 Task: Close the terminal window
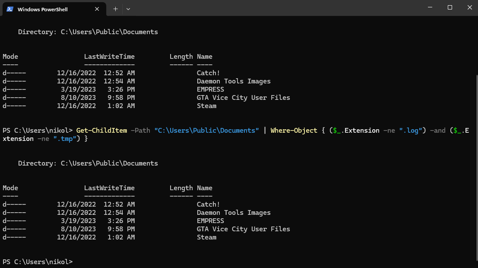[469, 7]
